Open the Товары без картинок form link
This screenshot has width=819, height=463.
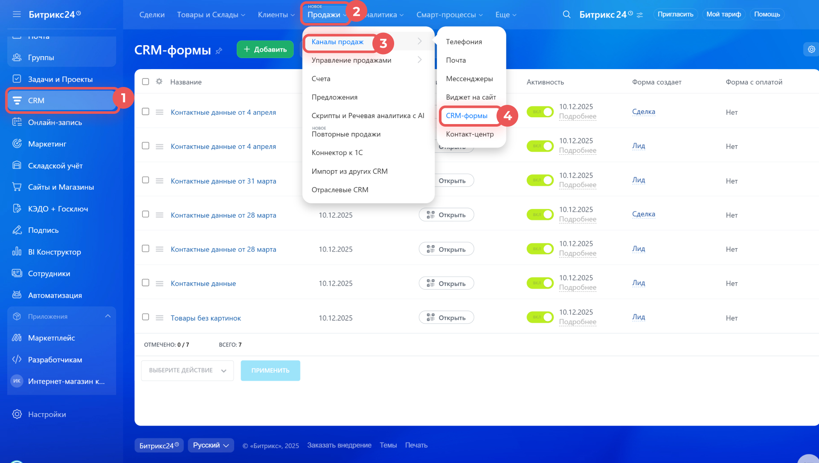pos(206,318)
